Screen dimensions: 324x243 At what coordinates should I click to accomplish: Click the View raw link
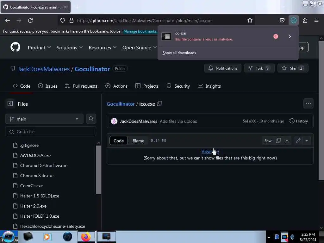coord(210,151)
